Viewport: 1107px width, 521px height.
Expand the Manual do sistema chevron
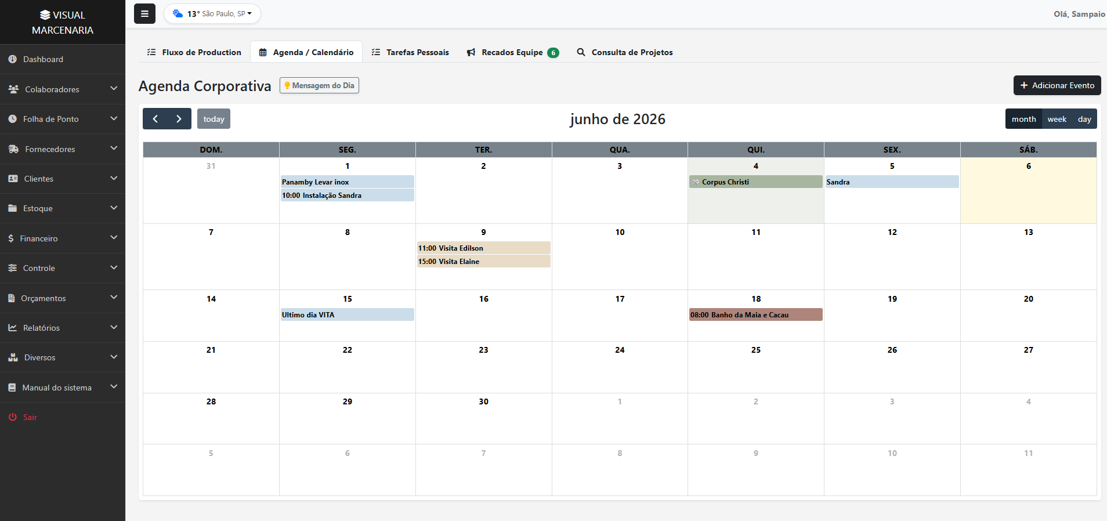pos(114,386)
